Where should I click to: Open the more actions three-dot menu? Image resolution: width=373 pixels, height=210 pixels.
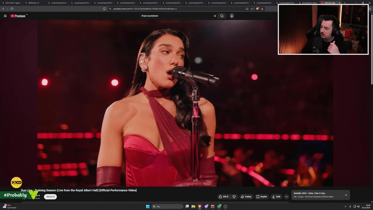tap(286, 197)
